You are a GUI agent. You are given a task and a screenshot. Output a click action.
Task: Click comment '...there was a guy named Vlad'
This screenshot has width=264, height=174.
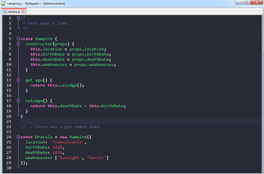tap(63, 127)
